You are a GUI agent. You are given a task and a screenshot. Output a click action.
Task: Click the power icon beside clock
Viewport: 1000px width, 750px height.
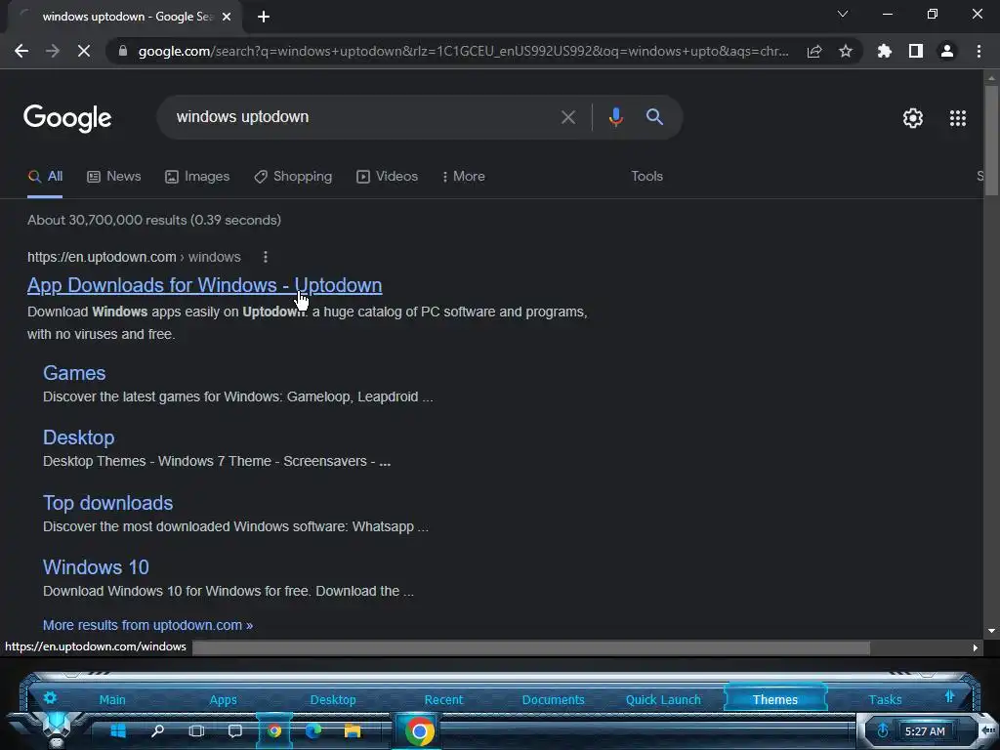point(883,730)
